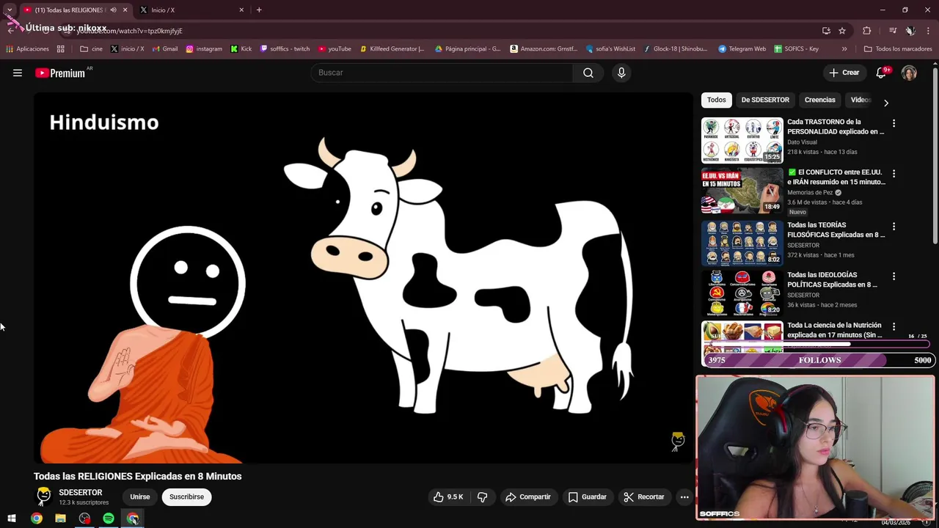Open options for TEORÍAS FILOSÓFICAS video
Viewport: 939px width, 528px height.
coord(894,227)
